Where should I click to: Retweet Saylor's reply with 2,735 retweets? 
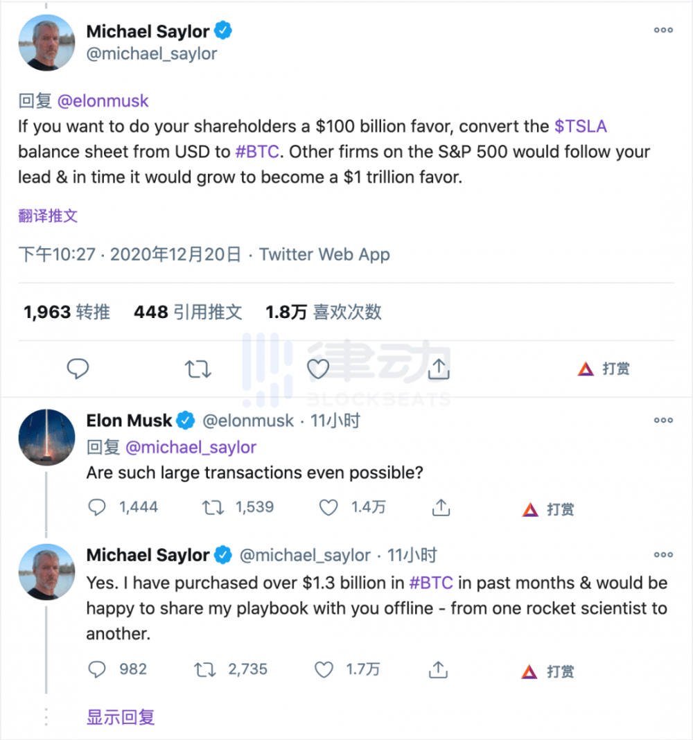[204, 669]
